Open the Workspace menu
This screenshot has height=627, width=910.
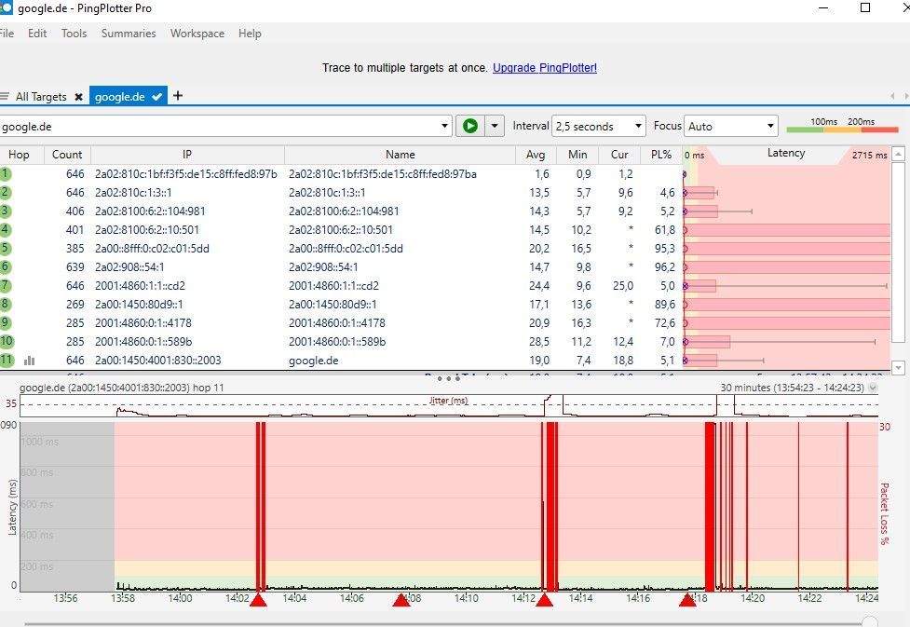pyautogui.click(x=197, y=34)
